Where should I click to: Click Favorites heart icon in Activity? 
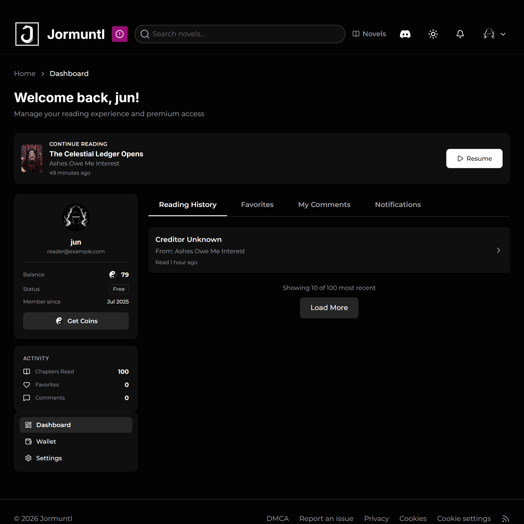click(27, 384)
